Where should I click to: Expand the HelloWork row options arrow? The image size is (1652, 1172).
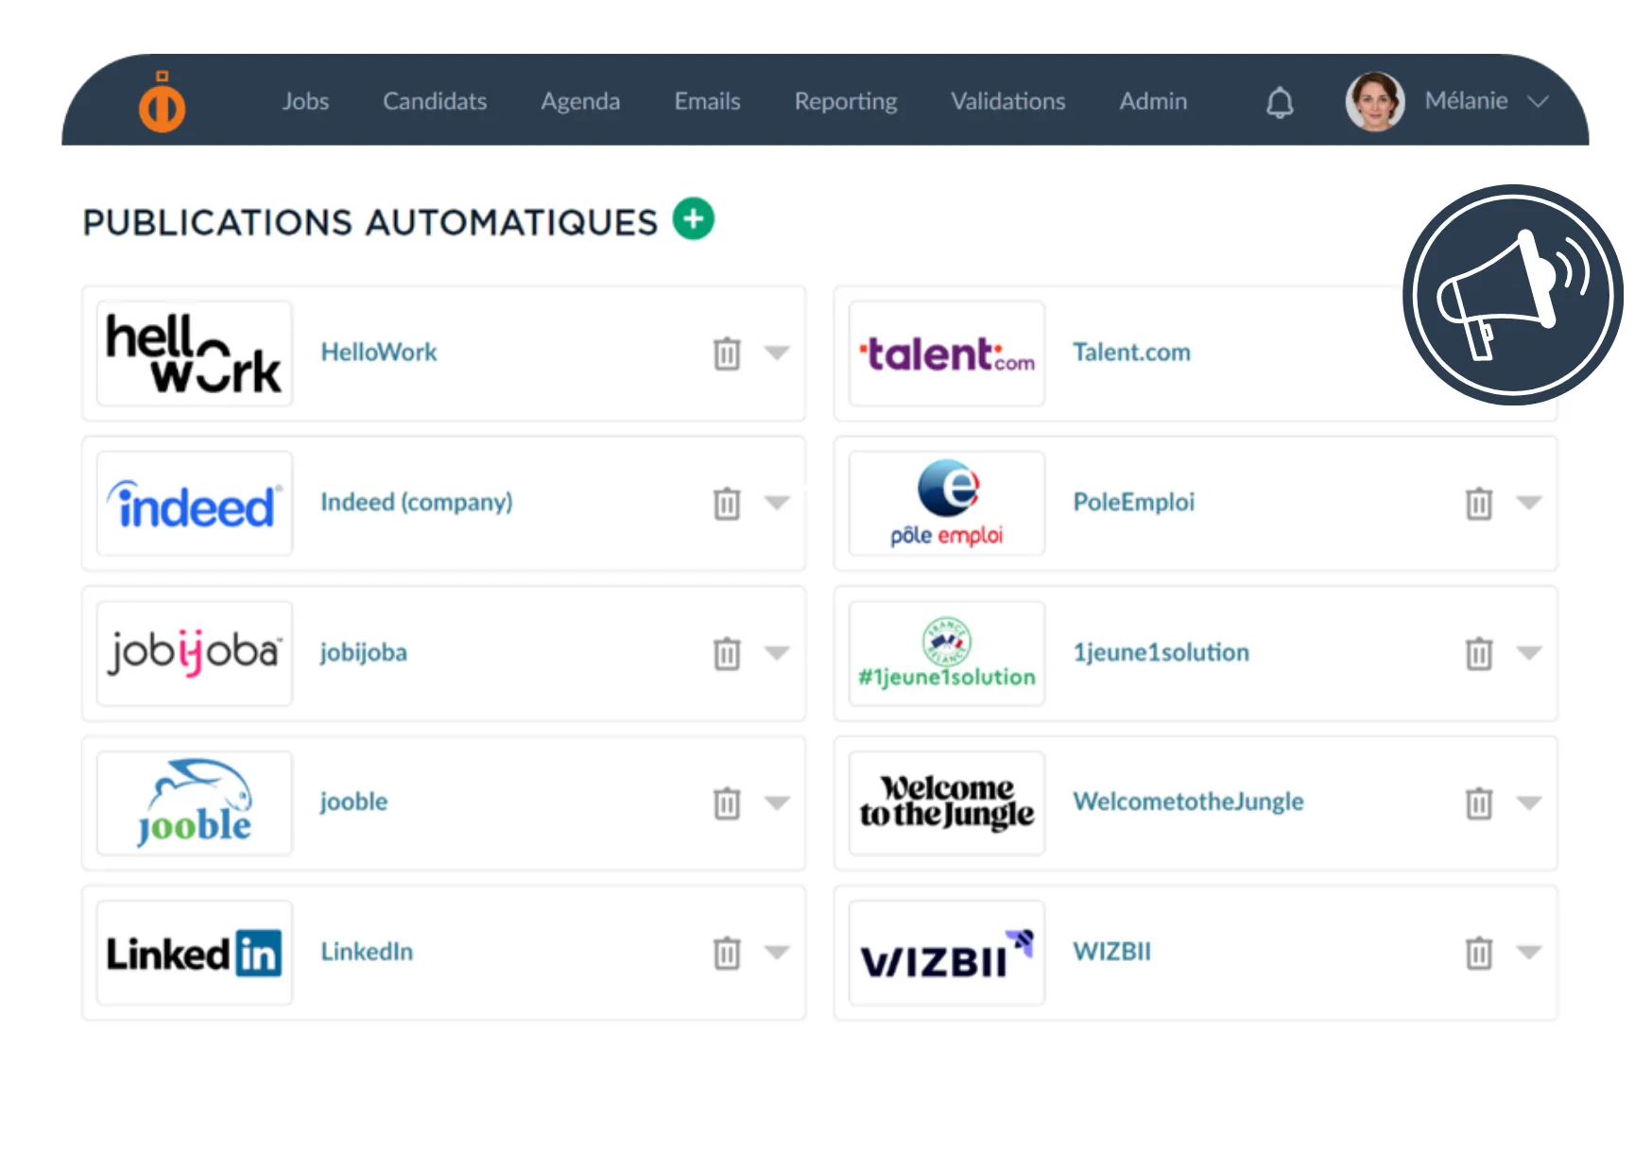click(x=777, y=353)
